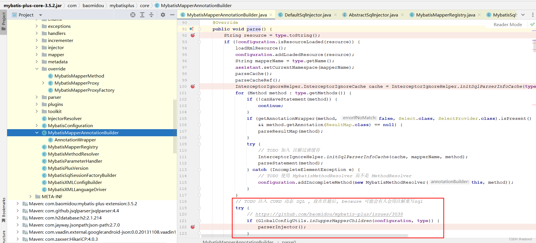Click the editor horizontal scrollbar
Image resolution: width=536 pixels, height=243 pixels.
305,236
